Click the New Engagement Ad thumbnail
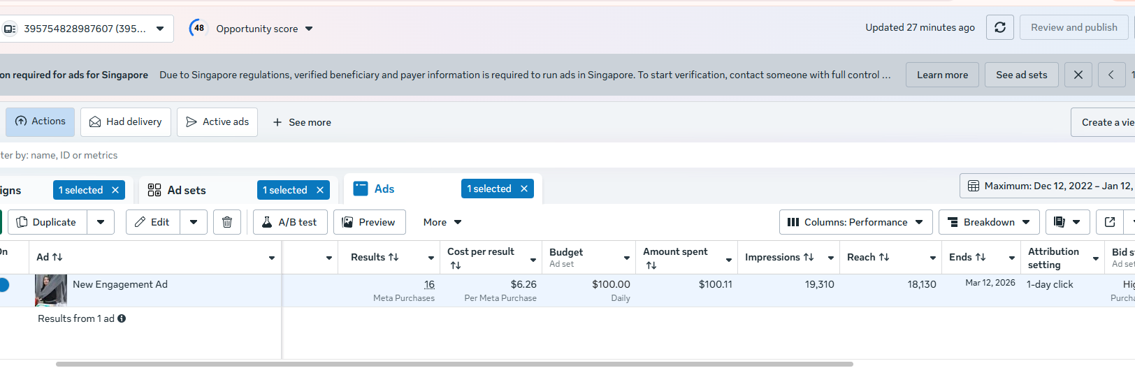Screen dimensions: 1135x368 tap(51, 290)
